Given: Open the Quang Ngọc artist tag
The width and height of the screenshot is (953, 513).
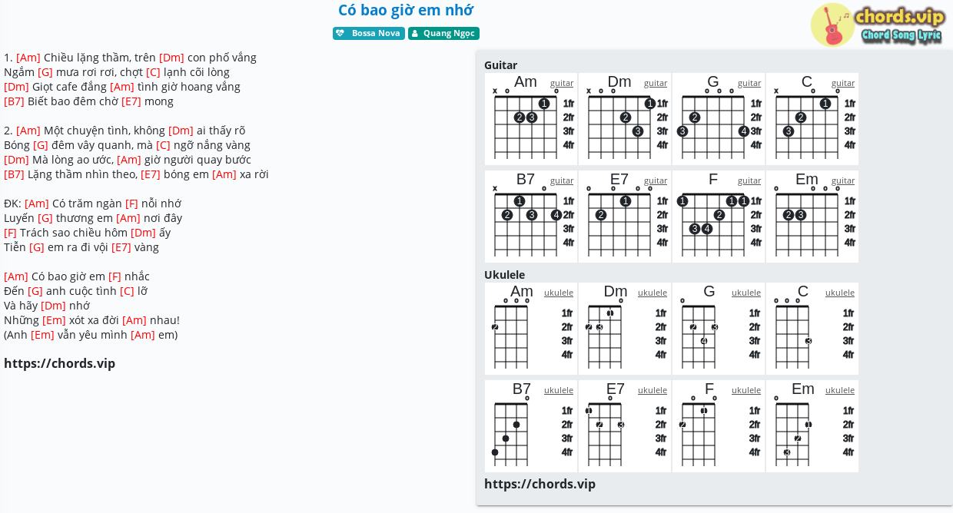Looking at the screenshot, I should (x=443, y=33).
